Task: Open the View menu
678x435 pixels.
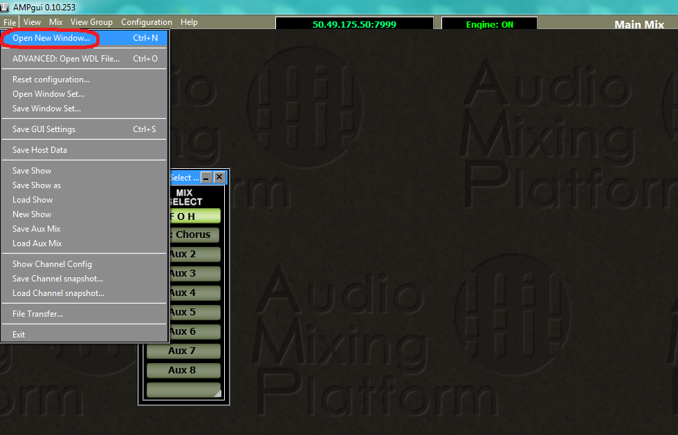Action: (32, 21)
